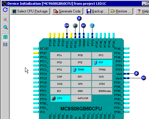Image resolution: width=149 pixels, height=119 pixels.
Task: Select the COP module block
Action: click(60, 77)
